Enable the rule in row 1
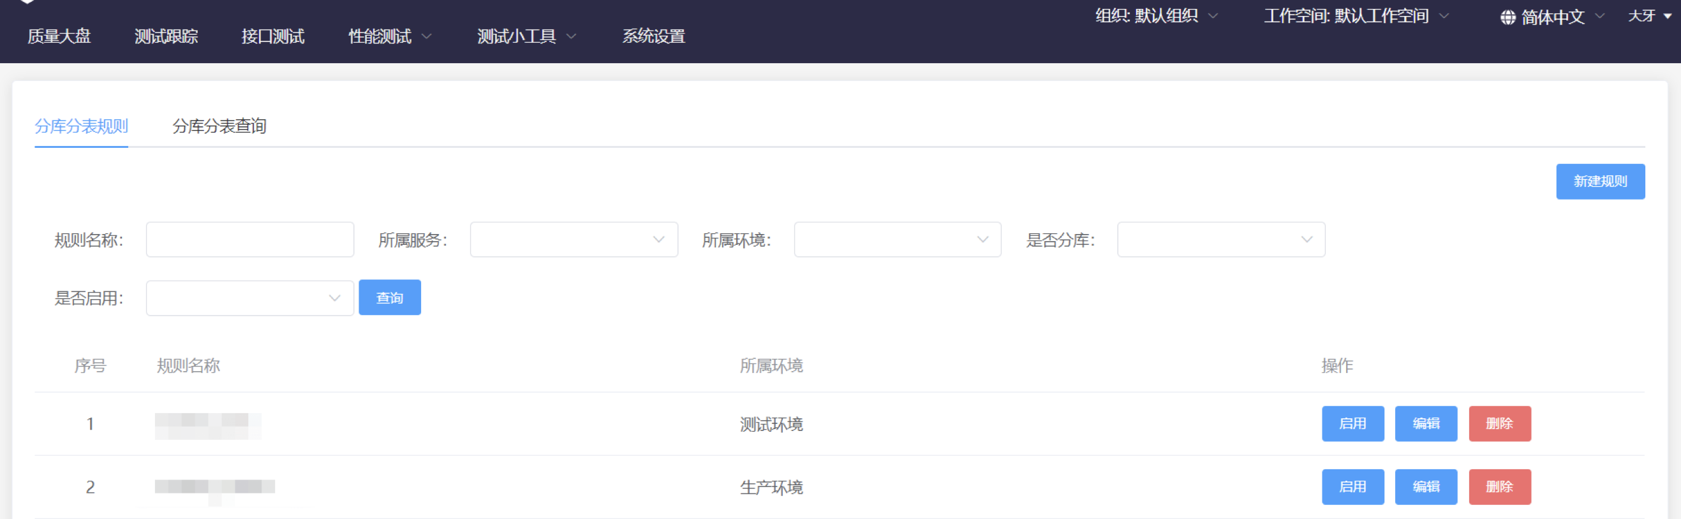The image size is (1681, 519). coord(1352,424)
